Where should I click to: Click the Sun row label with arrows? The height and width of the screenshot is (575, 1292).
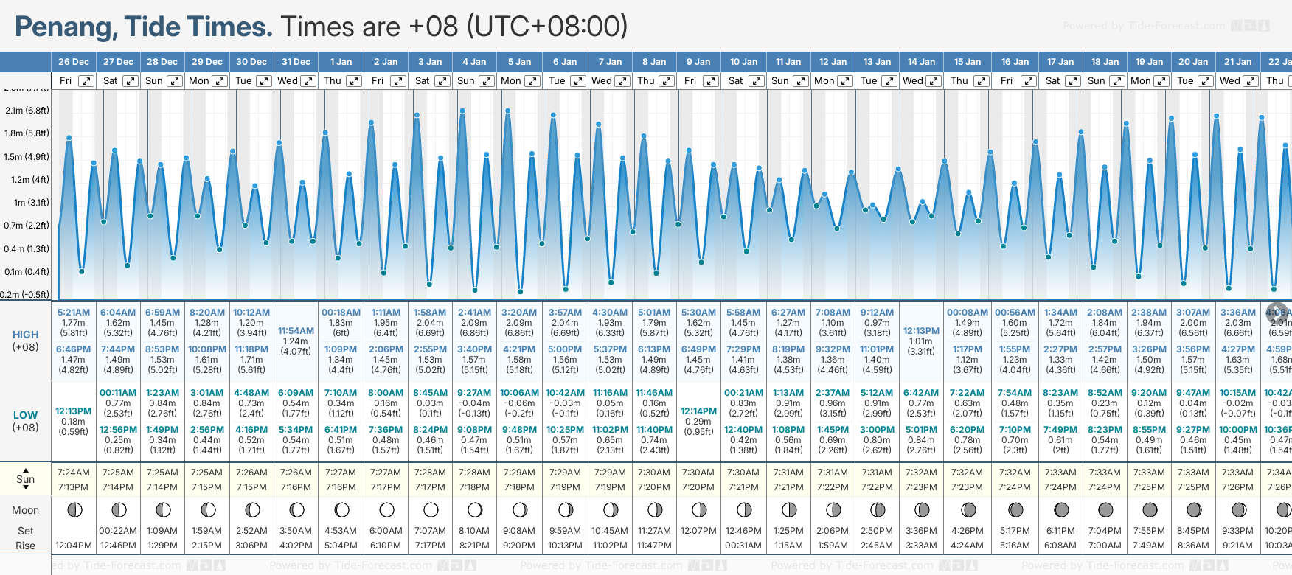tap(26, 479)
